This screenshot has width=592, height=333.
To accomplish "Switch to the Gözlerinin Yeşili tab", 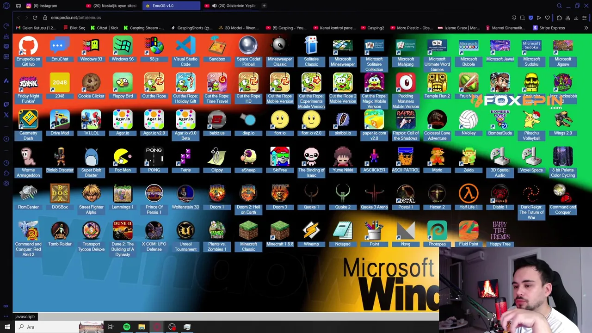I will (x=231, y=6).
